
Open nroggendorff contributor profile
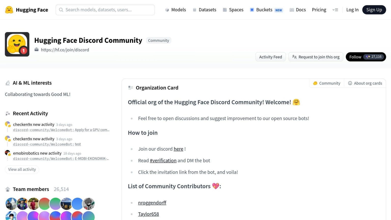pyautogui.click(x=152, y=203)
